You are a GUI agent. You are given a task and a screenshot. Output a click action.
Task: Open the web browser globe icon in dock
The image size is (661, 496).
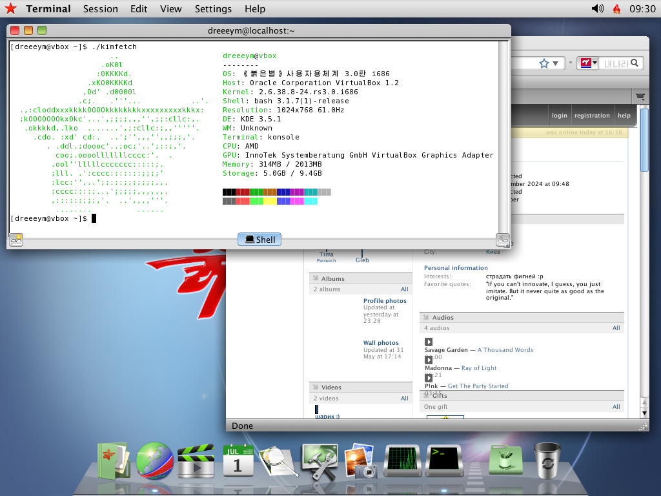(x=154, y=460)
